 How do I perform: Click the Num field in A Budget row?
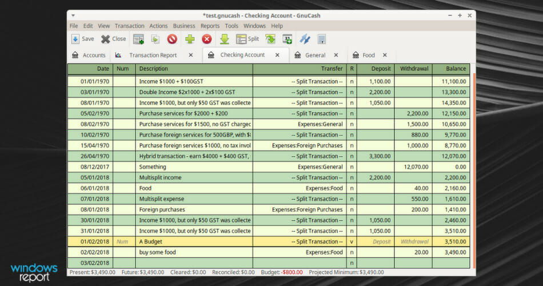pos(124,241)
